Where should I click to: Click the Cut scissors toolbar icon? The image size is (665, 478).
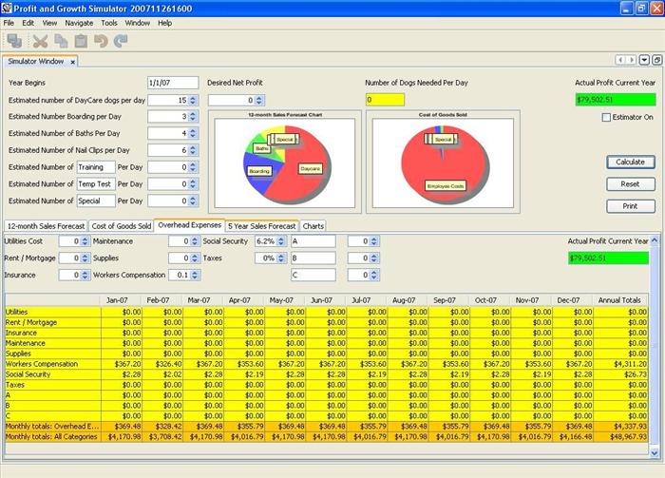[40, 41]
